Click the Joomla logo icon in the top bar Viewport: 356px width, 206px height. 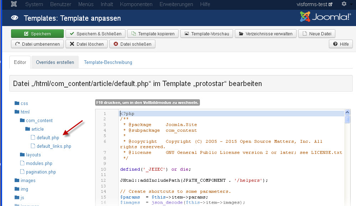(x=14, y=4)
